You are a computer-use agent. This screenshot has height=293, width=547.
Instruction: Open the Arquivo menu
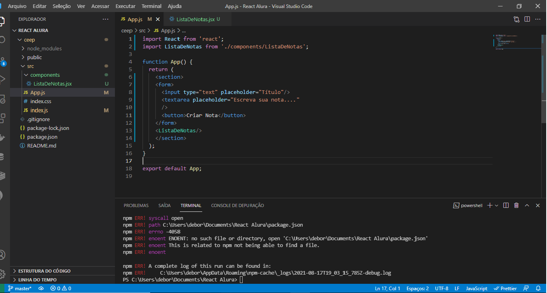point(17,6)
